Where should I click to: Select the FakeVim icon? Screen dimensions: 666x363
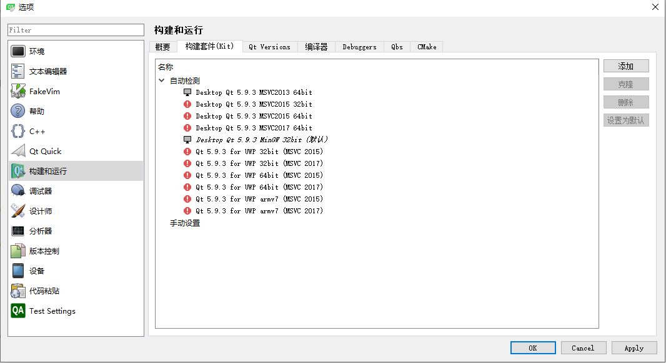[18, 91]
